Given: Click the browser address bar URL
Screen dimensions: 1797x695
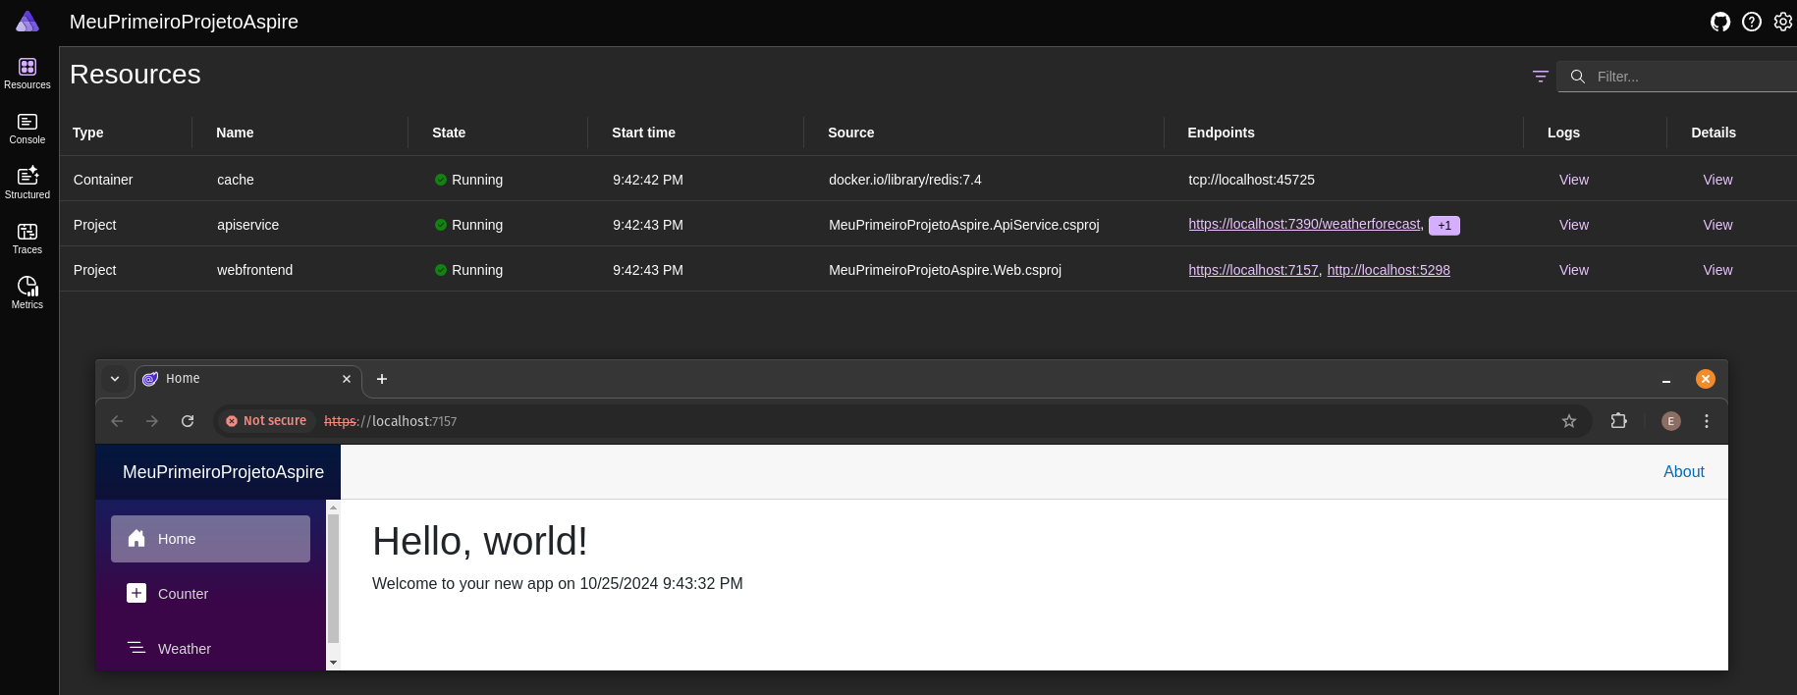Looking at the screenshot, I should pyautogui.click(x=391, y=421).
